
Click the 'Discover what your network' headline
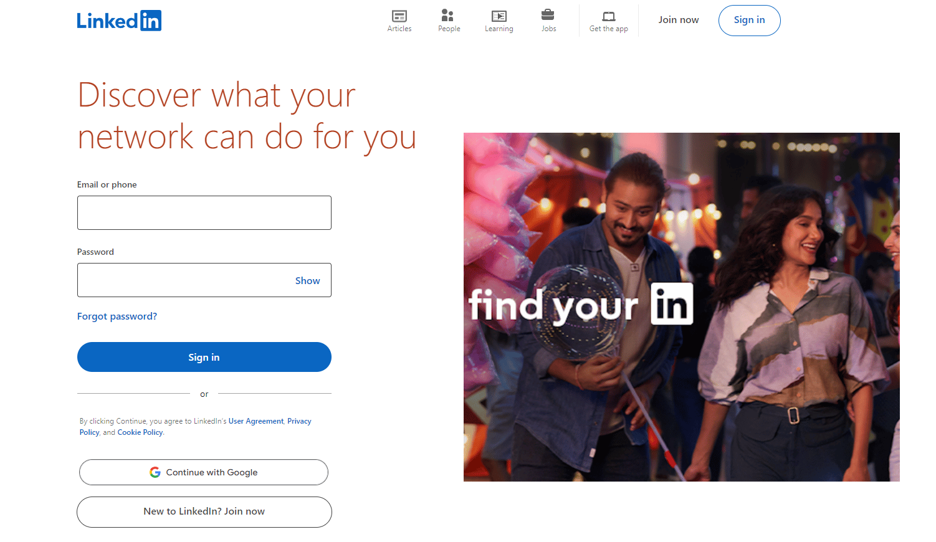point(247,116)
